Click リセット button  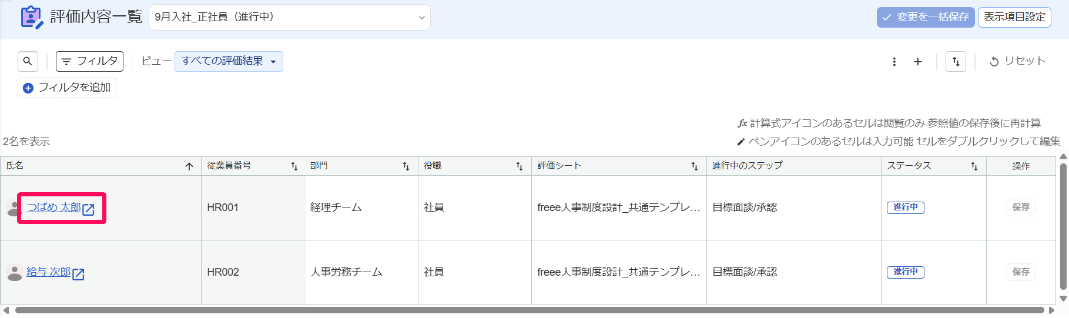pyautogui.click(x=1018, y=61)
